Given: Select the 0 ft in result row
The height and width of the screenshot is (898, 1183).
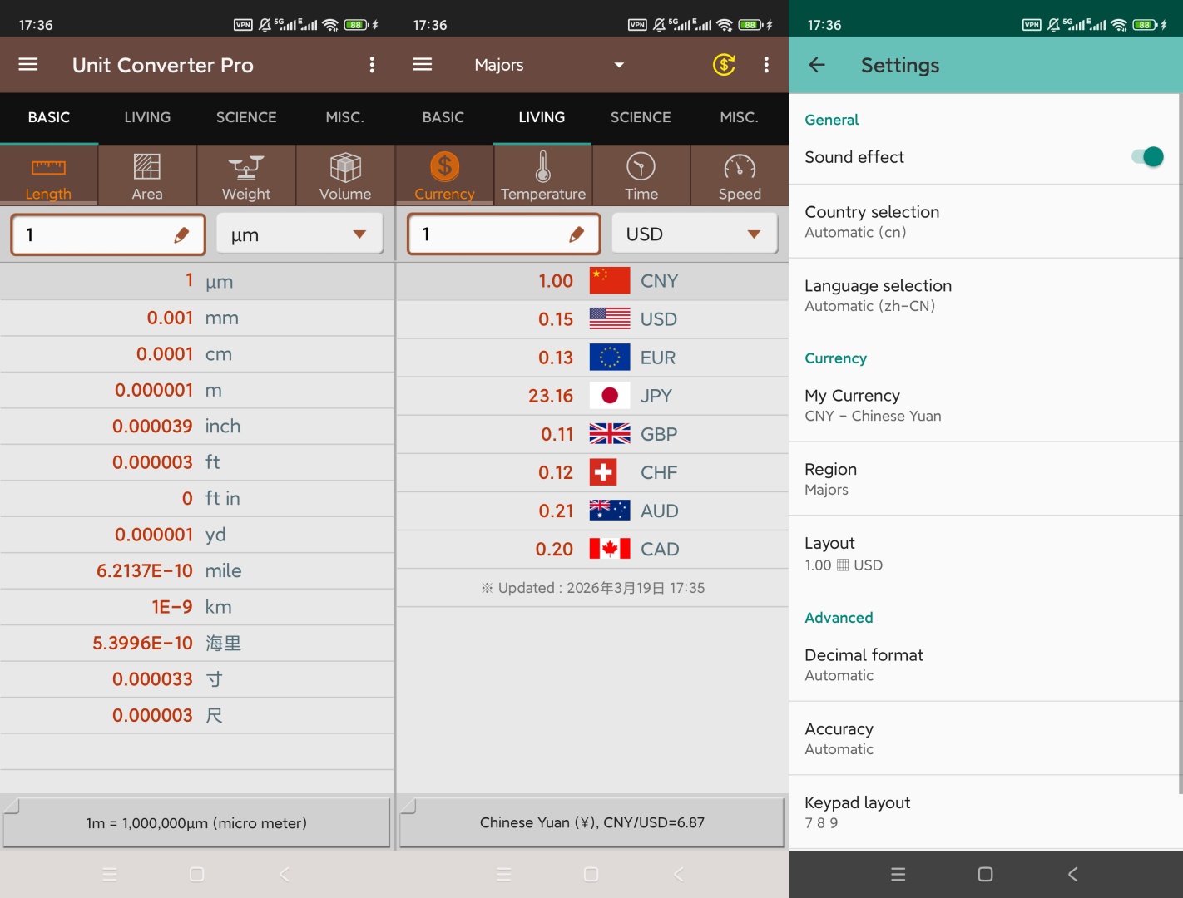Looking at the screenshot, I should [x=197, y=499].
